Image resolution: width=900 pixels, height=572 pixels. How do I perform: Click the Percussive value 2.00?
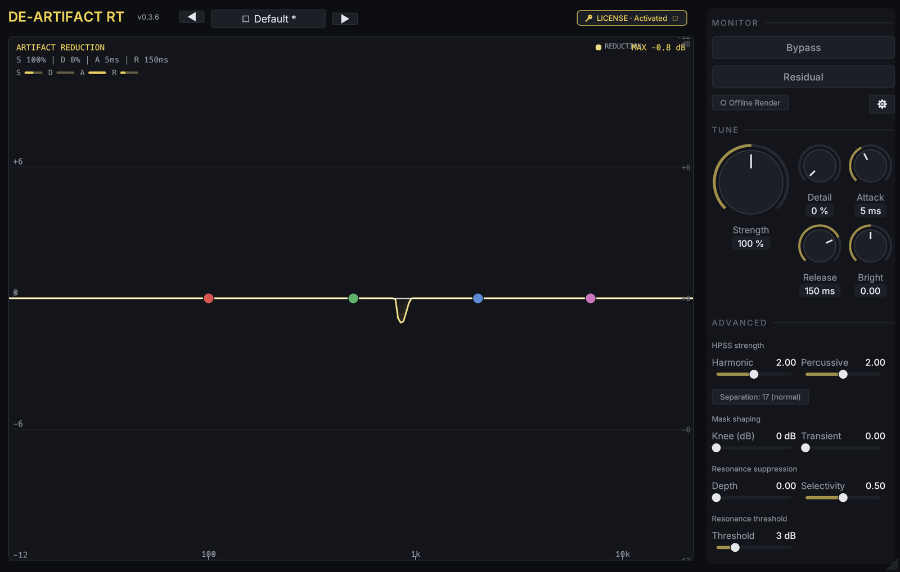pyautogui.click(x=875, y=362)
